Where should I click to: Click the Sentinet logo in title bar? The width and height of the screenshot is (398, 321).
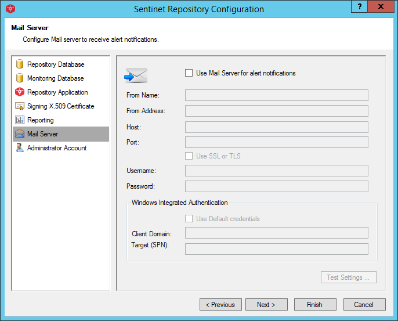pyautogui.click(x=10, y=9)
